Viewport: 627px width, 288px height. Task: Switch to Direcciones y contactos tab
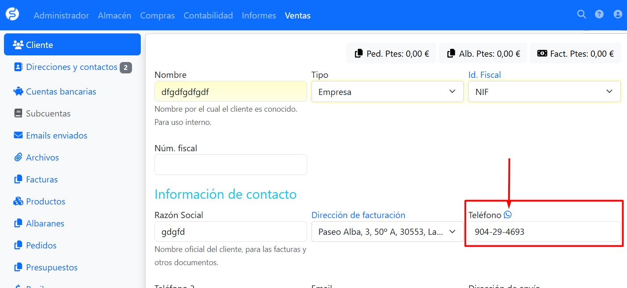coord(72,67)
